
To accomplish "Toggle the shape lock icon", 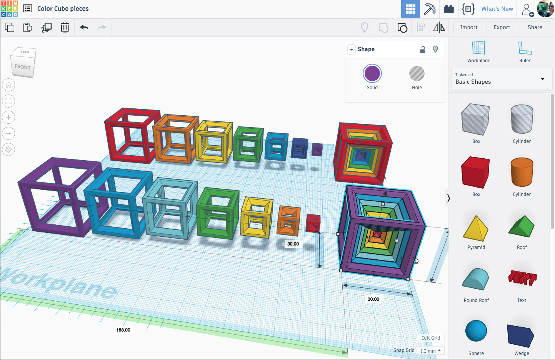I will point(422,49).
